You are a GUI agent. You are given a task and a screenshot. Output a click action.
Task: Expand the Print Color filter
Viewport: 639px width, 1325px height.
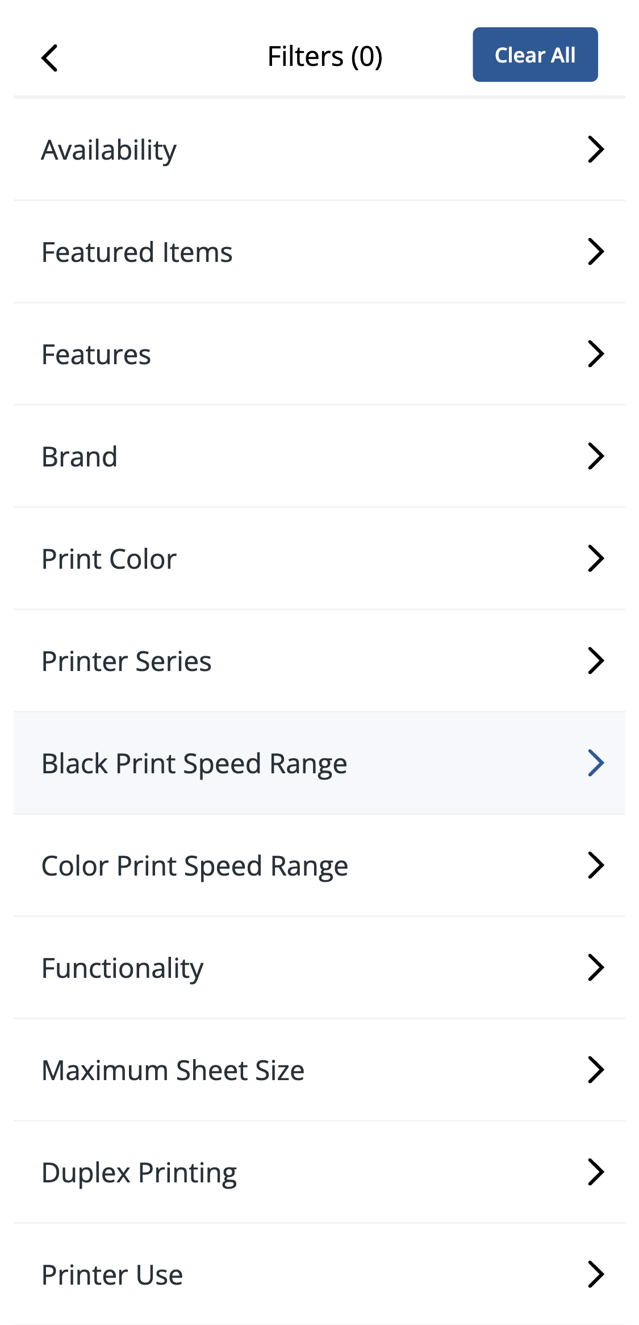coord(596,558)
